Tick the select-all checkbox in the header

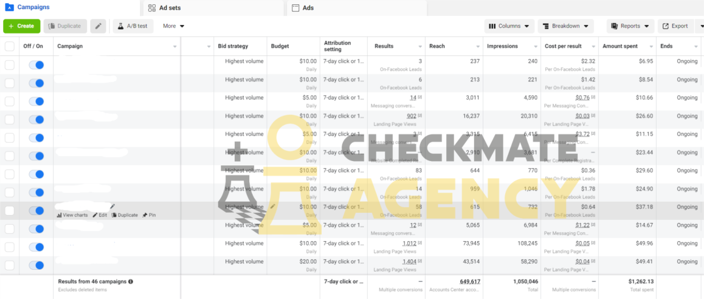coord(10,46)
